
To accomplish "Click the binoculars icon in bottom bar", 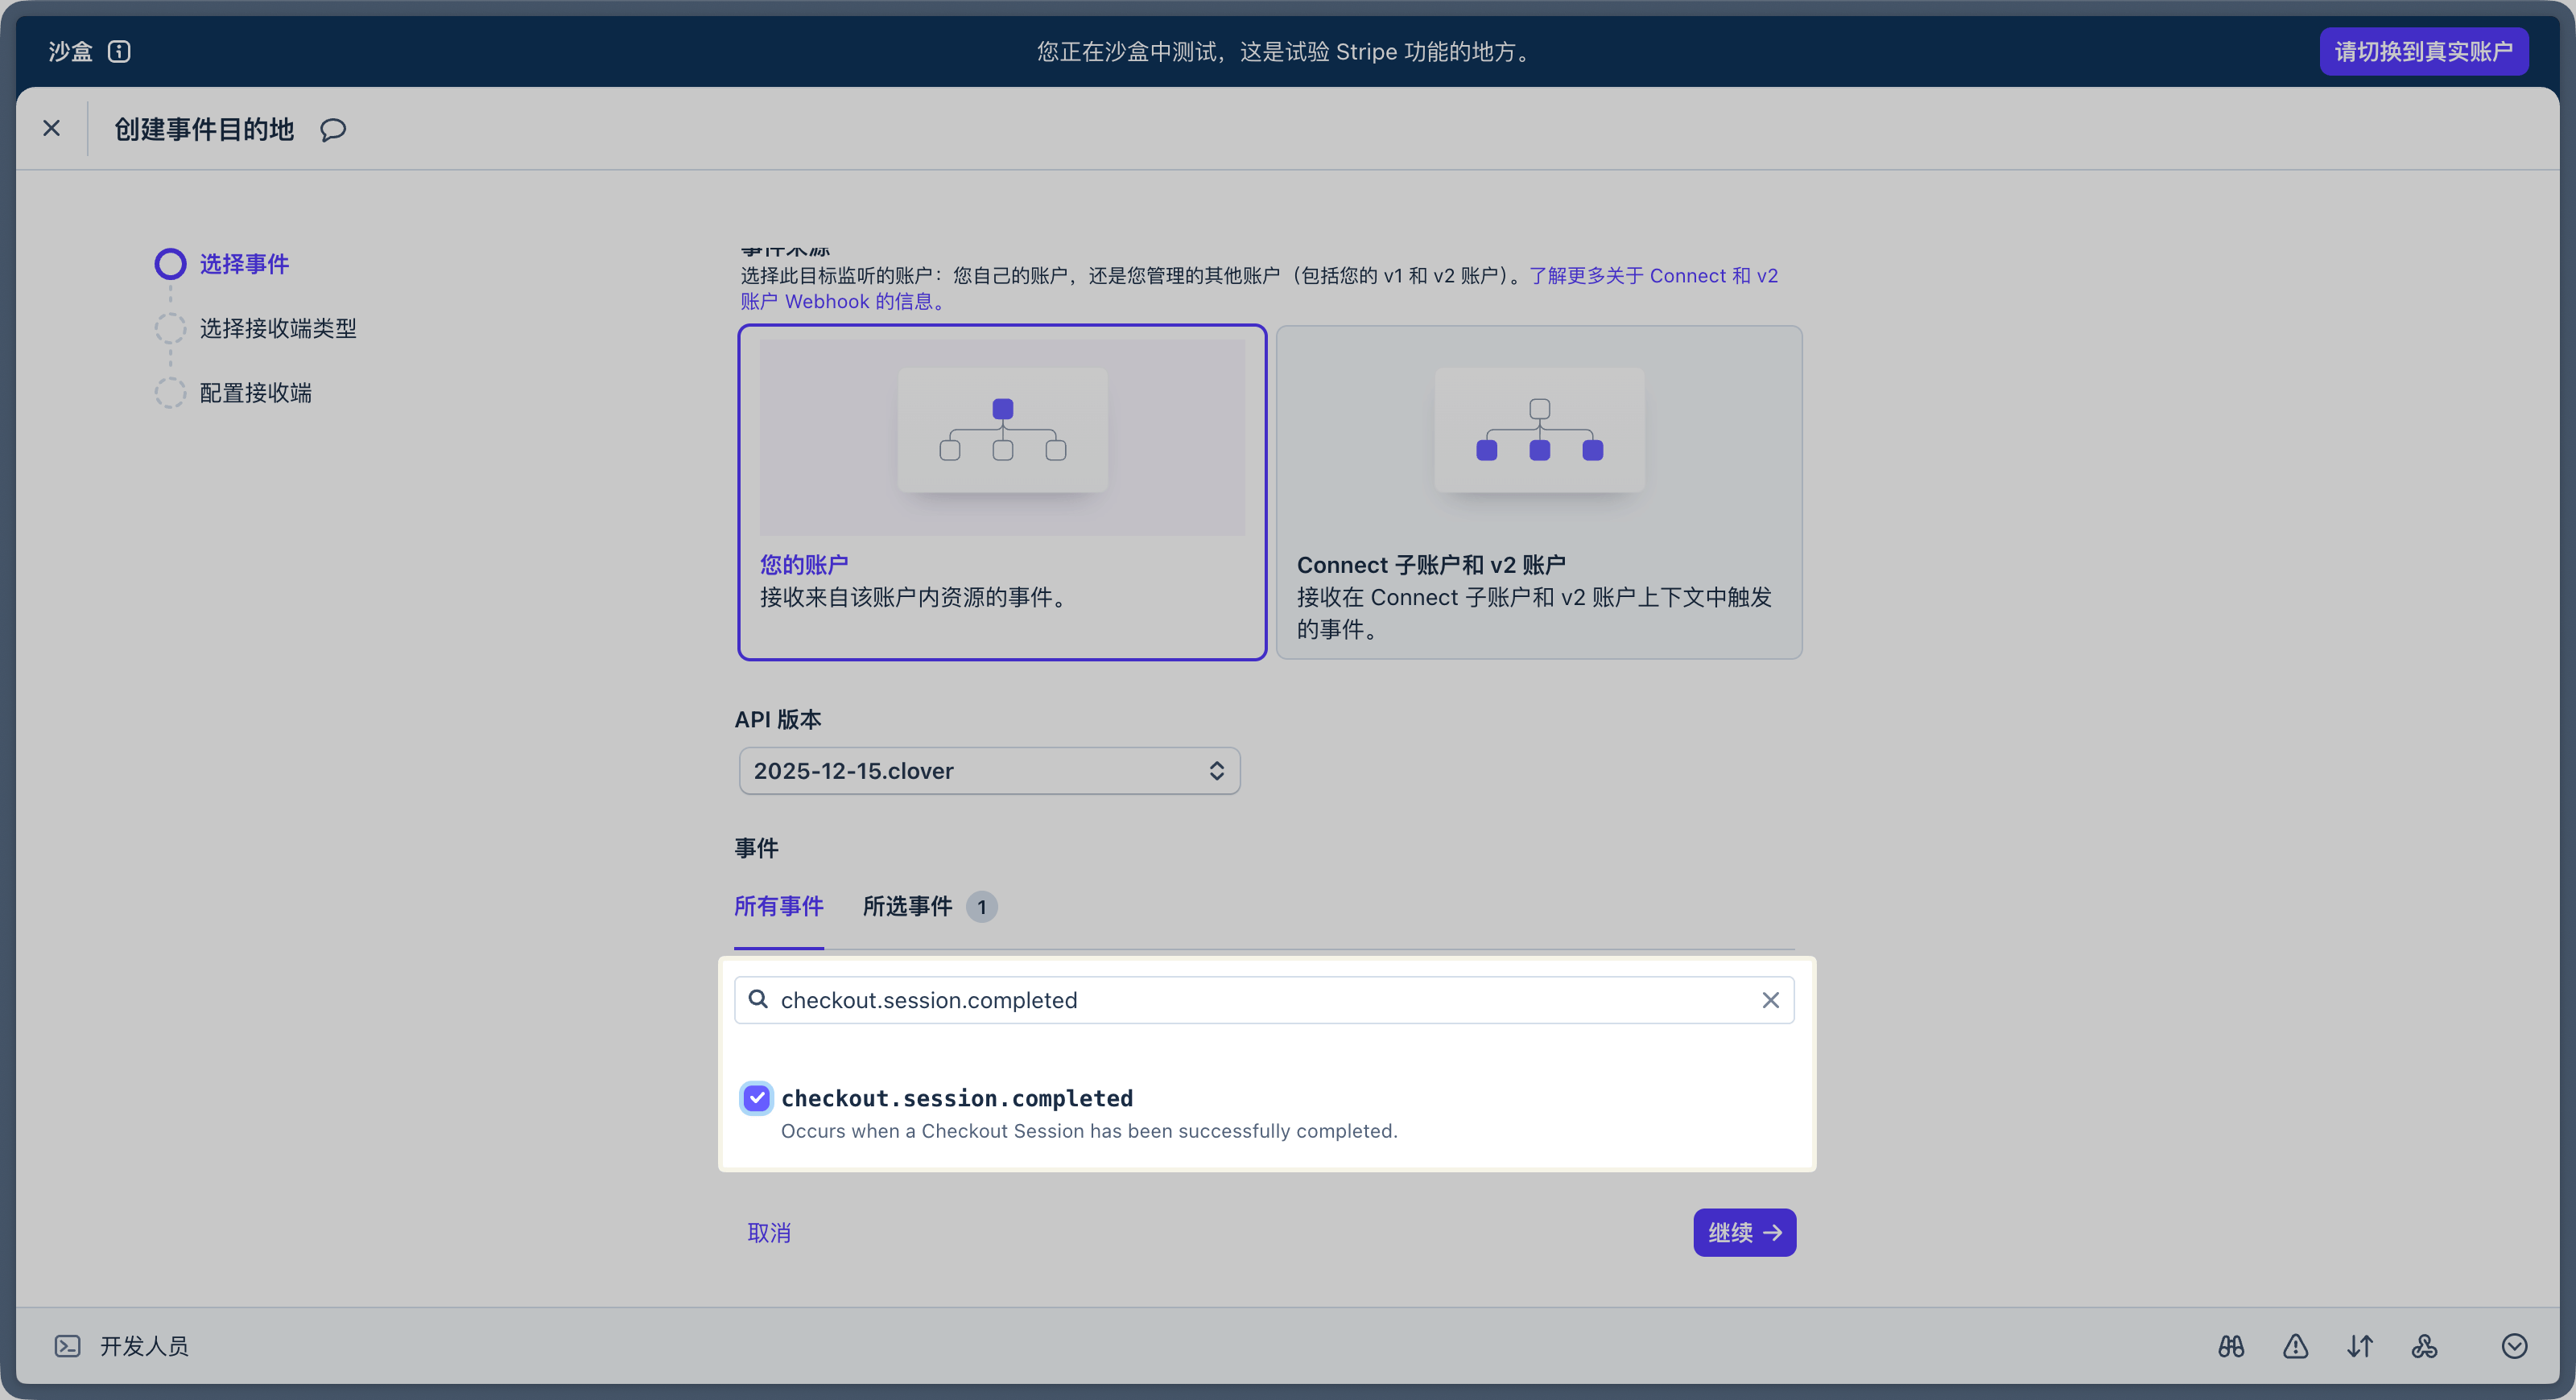I will [2231, 1346].
